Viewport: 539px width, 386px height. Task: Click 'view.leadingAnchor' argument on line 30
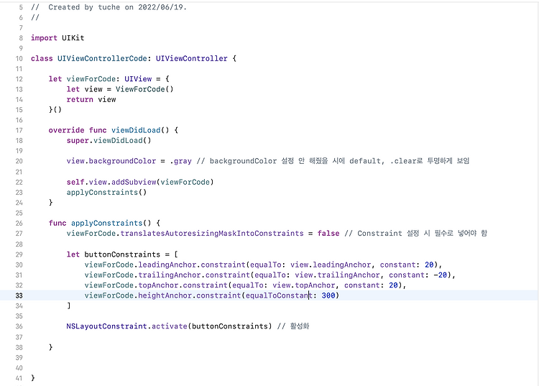[x=331, y=265]
